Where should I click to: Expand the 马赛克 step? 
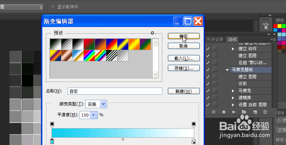coord(233,91)
